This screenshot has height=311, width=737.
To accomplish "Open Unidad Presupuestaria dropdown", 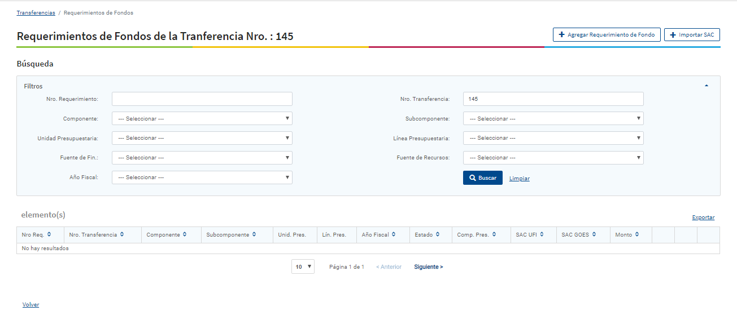I will [202, 138].
